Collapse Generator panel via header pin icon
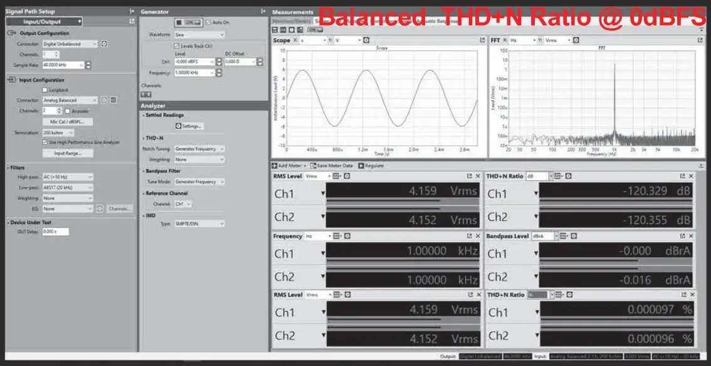Viewport: 711px width, 366px height. pos(263,11)
